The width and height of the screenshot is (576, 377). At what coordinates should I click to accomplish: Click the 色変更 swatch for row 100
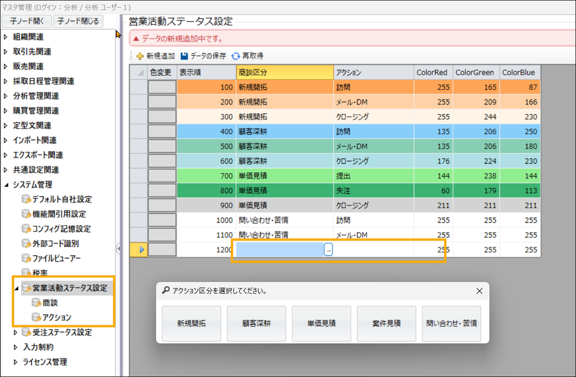[x=162, y=87]
